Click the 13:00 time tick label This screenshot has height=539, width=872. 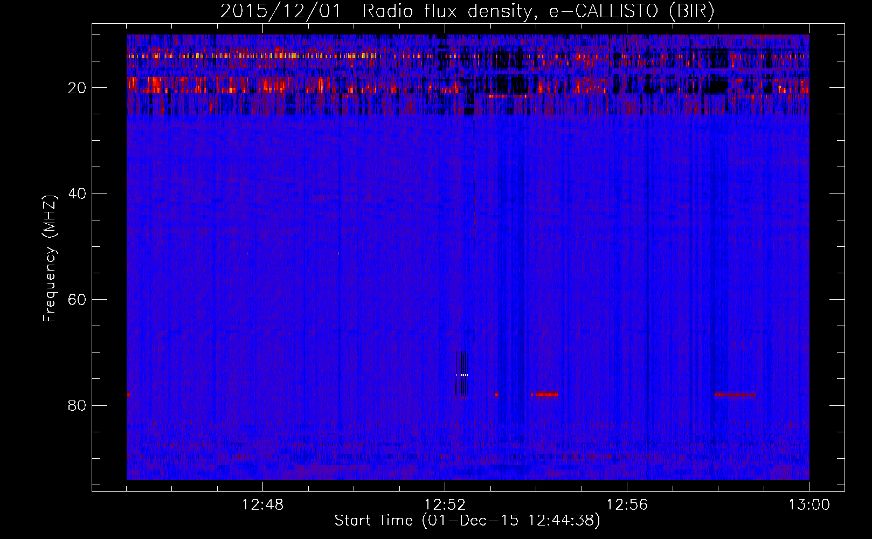pyautogui.click(x=809, y=505)
